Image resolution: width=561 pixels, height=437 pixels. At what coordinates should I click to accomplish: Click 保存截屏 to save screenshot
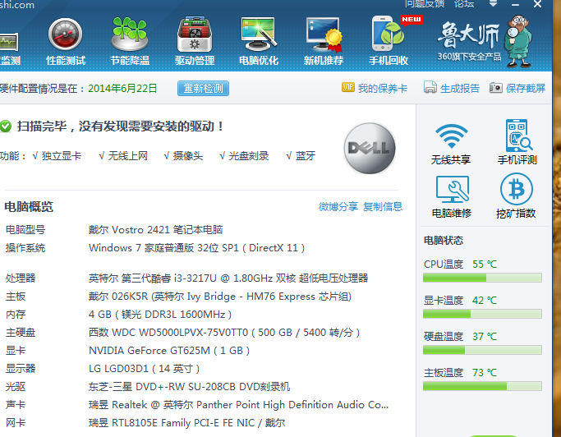point(517,88)
